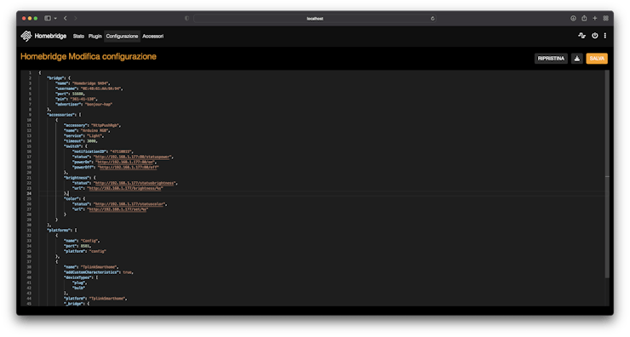Click the "plug" value on line 41
The height and width of the screenshot is (337, 630).
point(79,283)
